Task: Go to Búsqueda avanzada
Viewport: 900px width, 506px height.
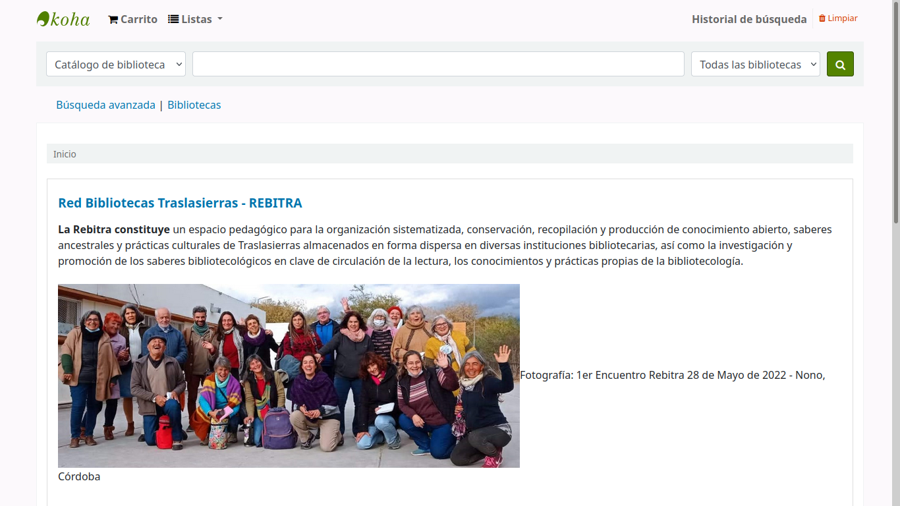Action: [105, 105]
